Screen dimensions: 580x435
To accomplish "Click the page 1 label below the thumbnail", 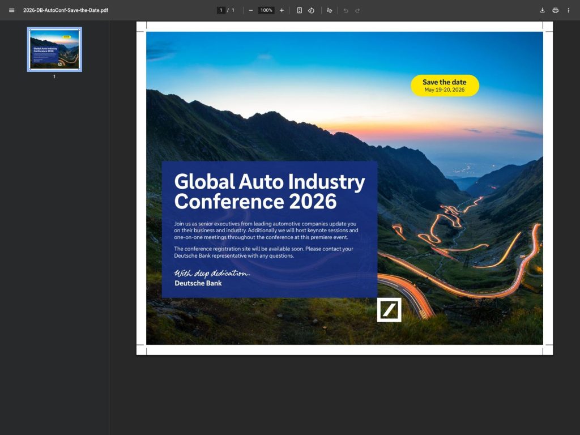I will (x=54, y=76).
